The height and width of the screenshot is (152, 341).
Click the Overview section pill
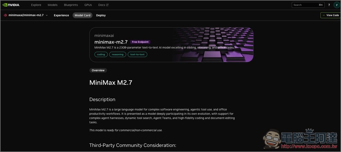(x=98, y=70)
